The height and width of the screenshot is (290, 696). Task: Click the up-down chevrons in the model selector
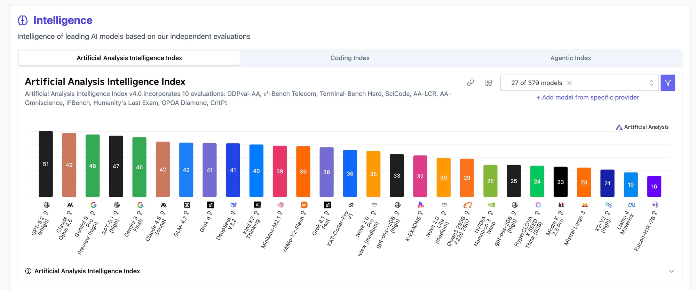pyautogui.click(x=651, y=83)
